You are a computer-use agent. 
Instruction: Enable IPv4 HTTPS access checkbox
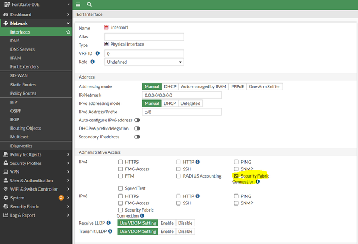pos(120,162)
